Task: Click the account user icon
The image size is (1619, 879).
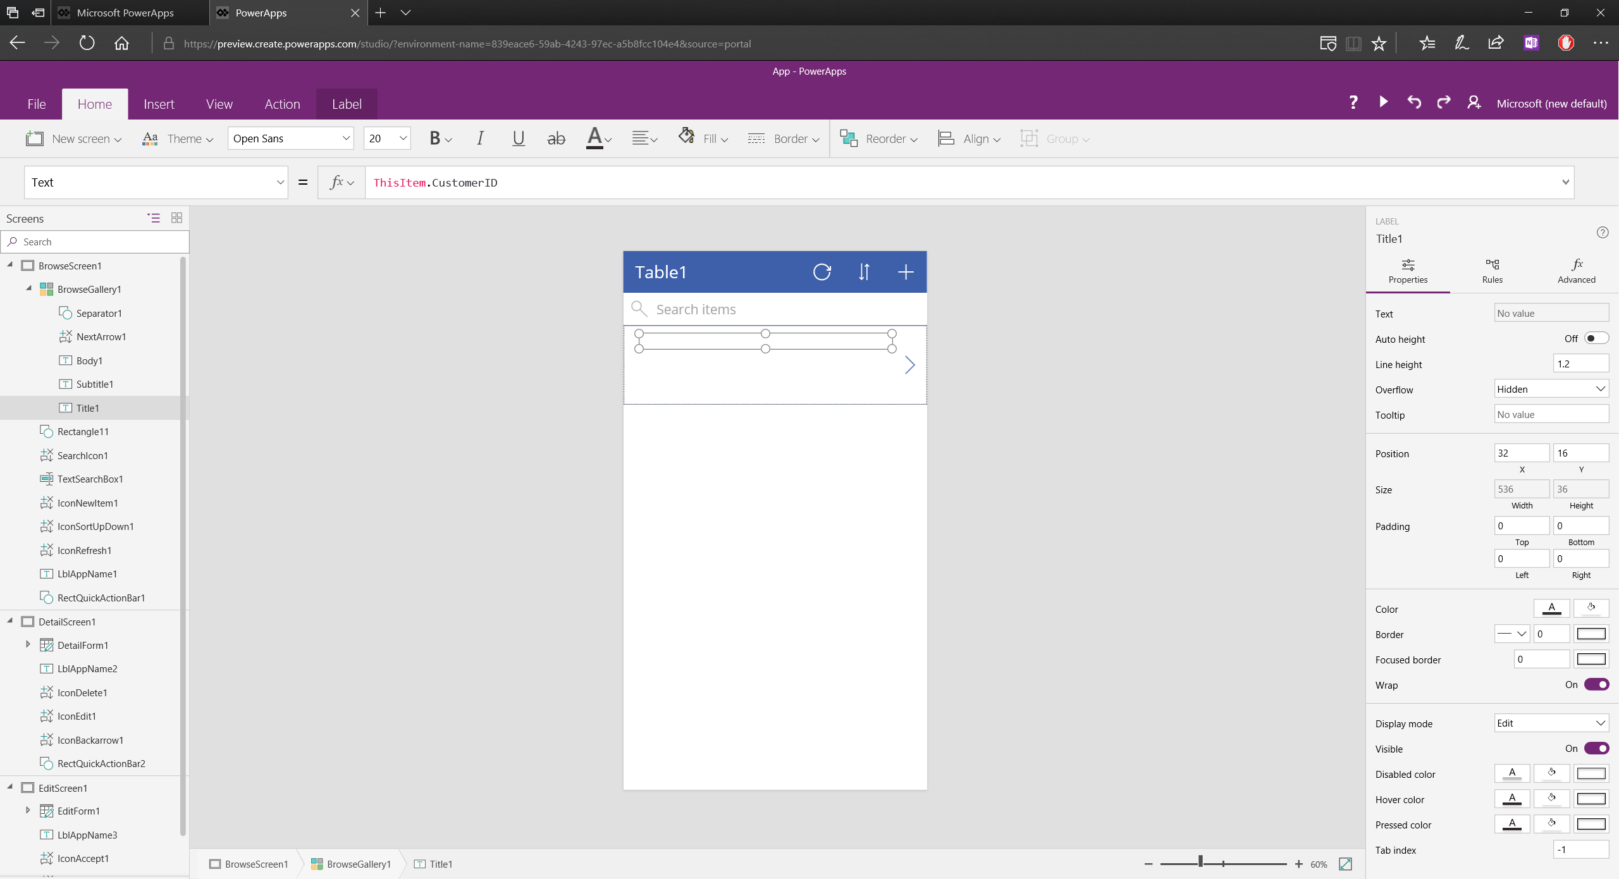Action: 1474,102
